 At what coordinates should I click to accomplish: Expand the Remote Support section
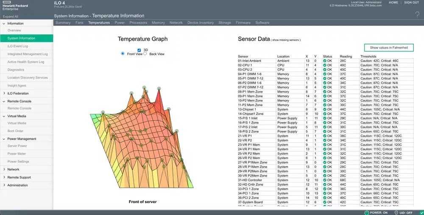pos(4,177)
